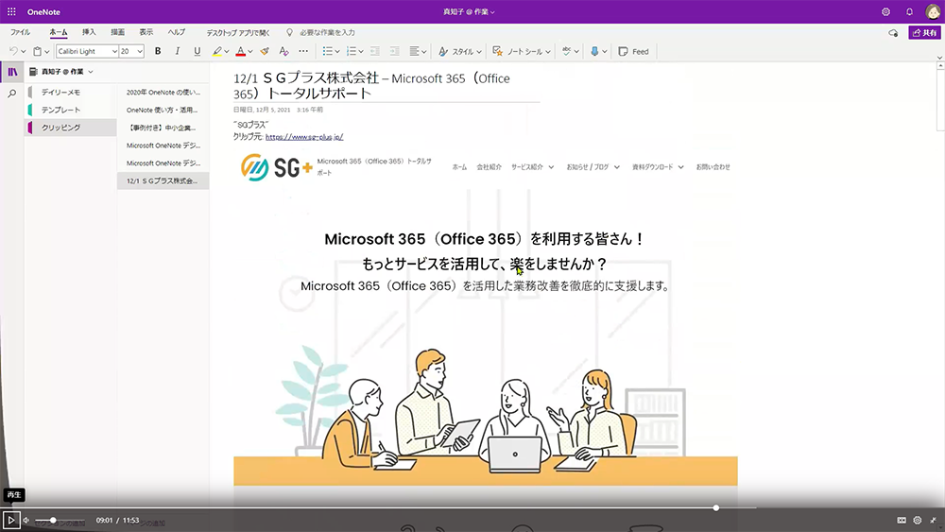Open the 2020年 OneNote の使い... page
The image size is (945, 532).
163,93
